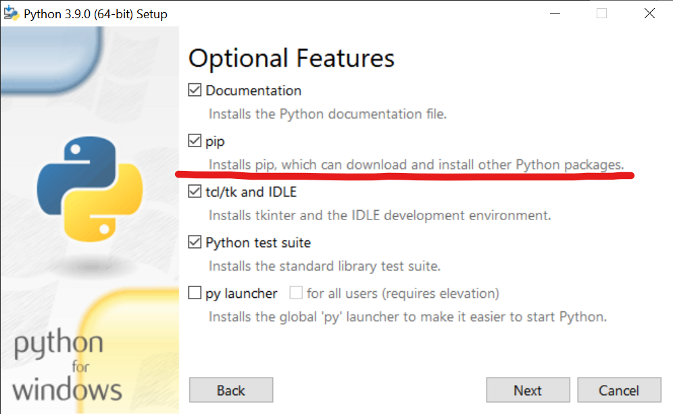Image resolution: width=673 pixels, height=414 pixels.
Task: Click the pip label text
Action: point(215,142)
